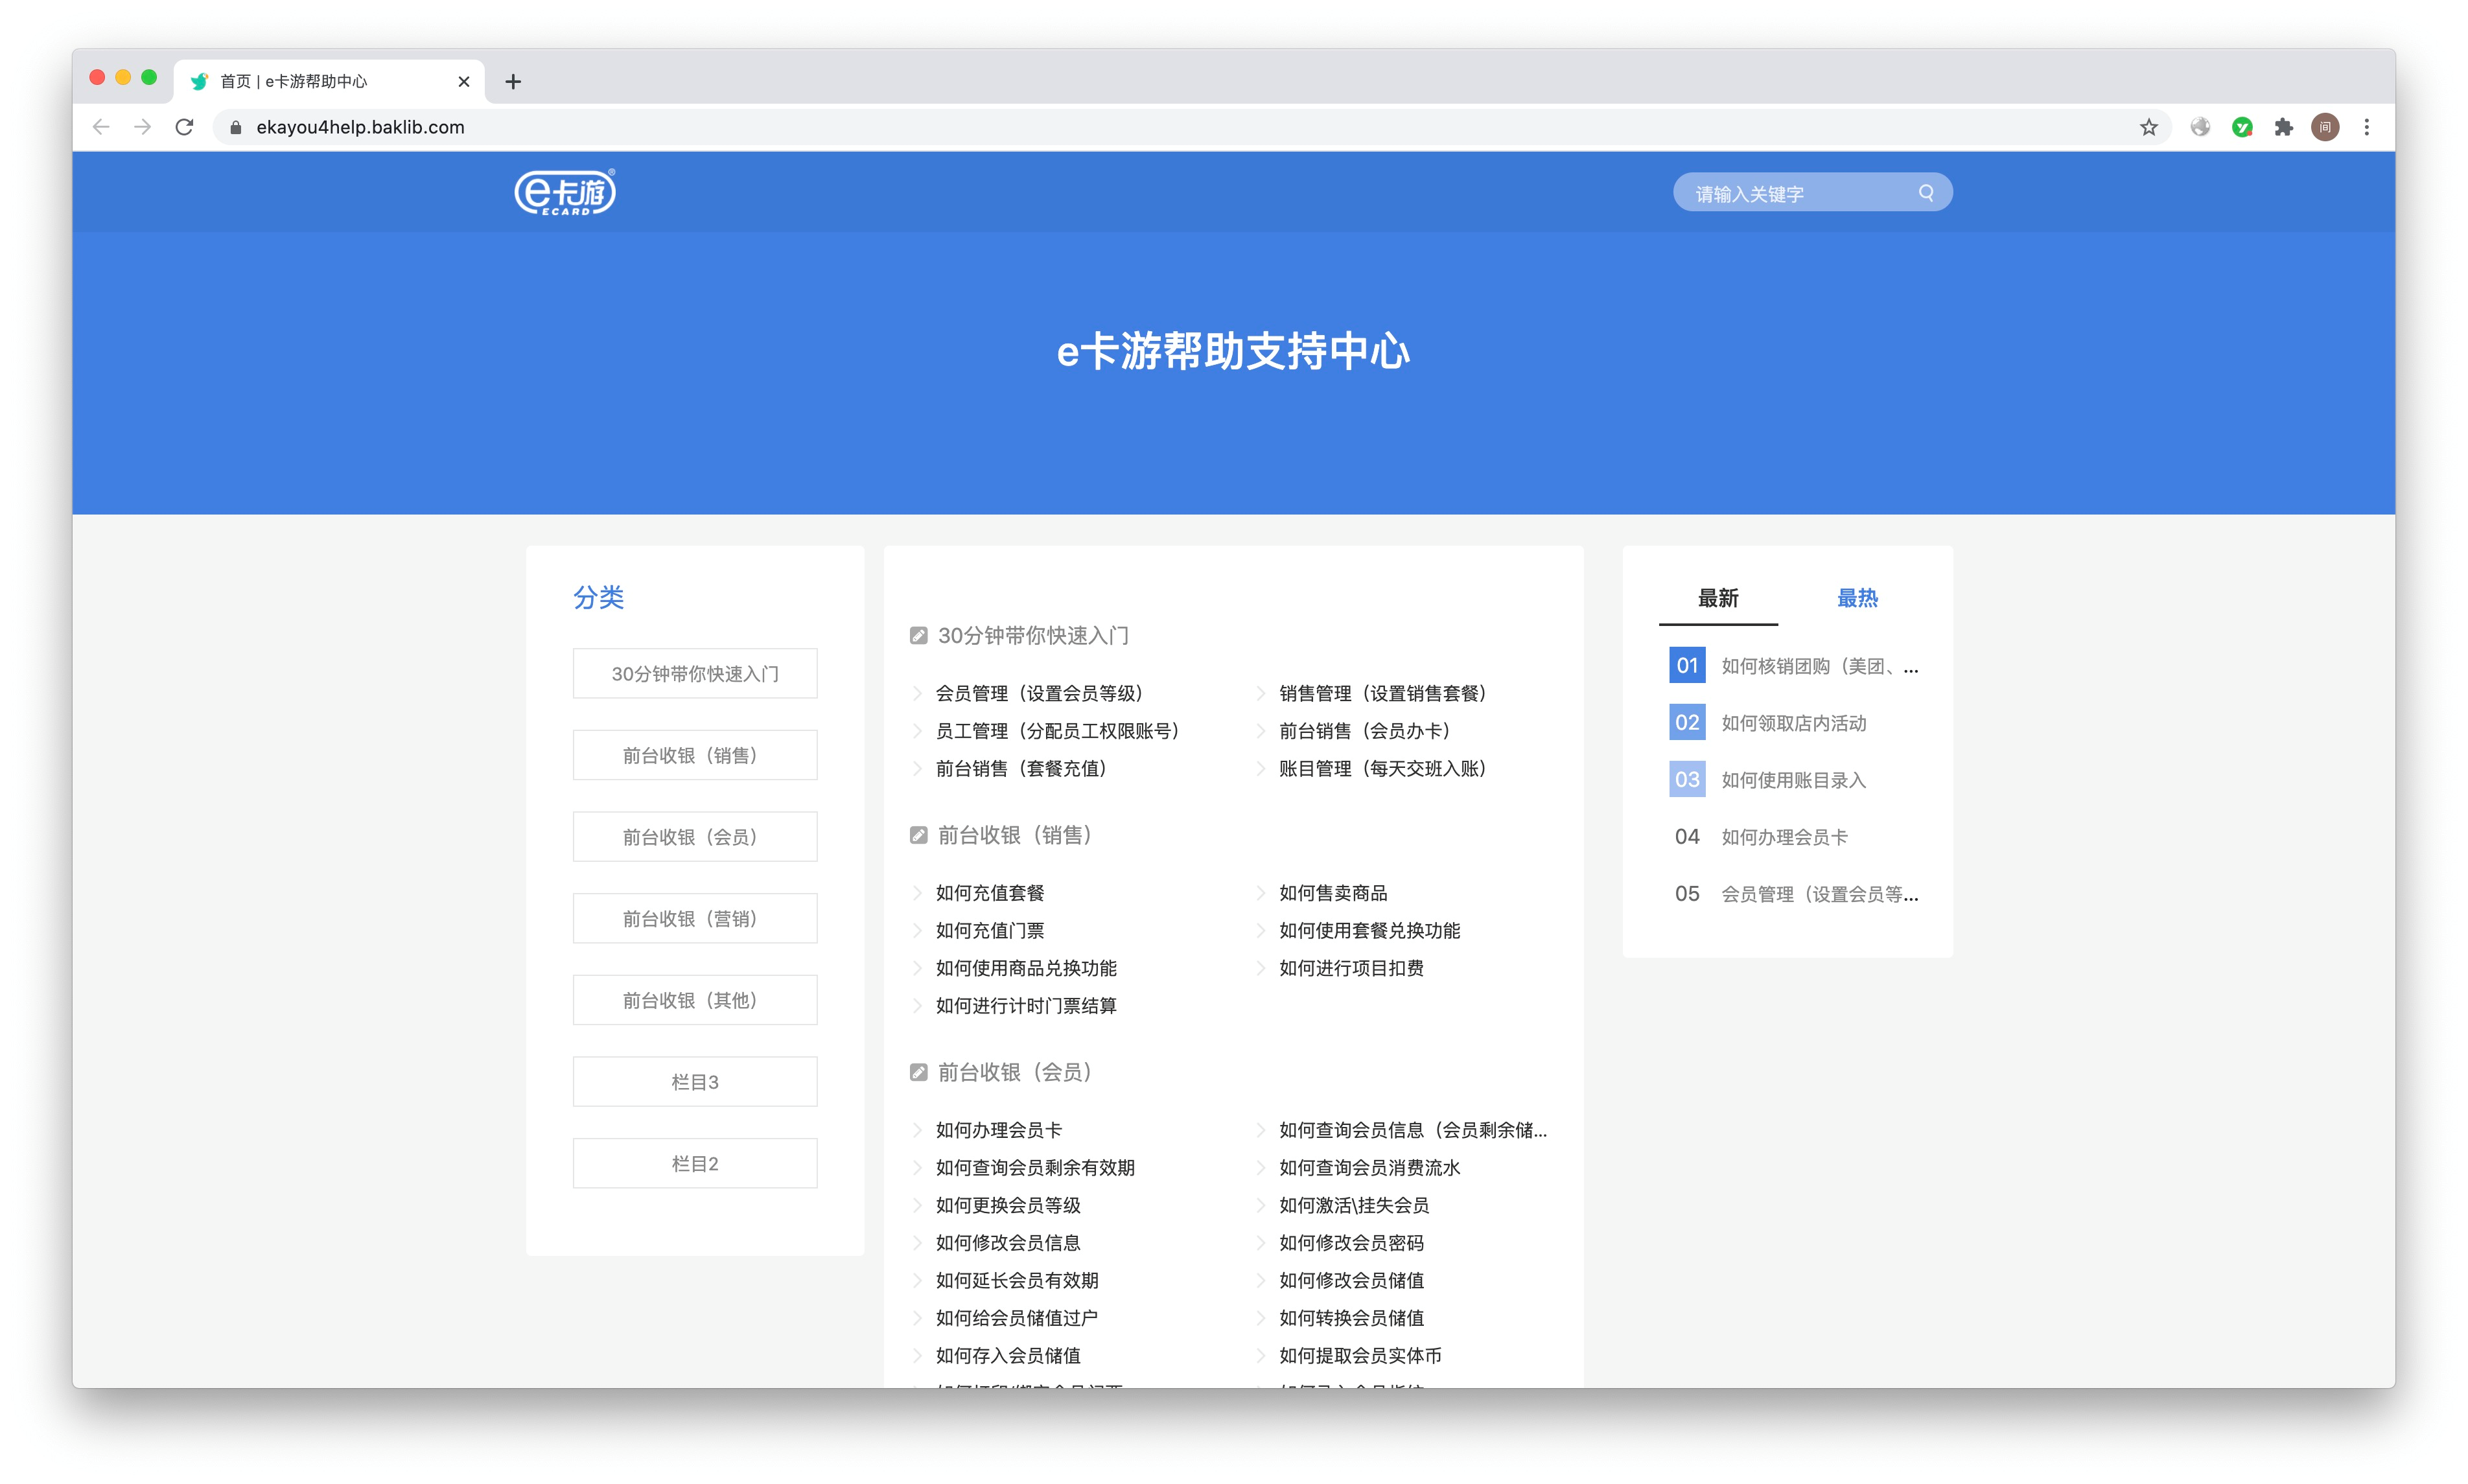This screenshot has height=1484, width=2468.
Task: Select the 栏目3 category button
Action: (694, 1082)
